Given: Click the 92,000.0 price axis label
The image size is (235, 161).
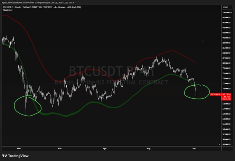Looking at the screenshot, I should tap(227, 33).
